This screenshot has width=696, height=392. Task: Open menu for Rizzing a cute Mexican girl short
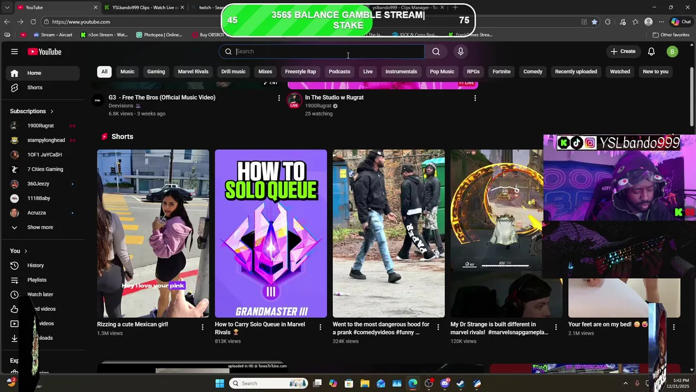[202, 327]
